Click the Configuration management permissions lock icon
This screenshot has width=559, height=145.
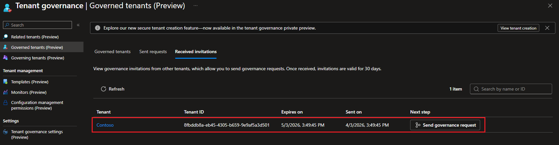[5, 103]
